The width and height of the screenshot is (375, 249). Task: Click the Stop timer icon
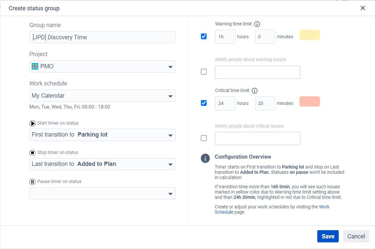(33, 152)
